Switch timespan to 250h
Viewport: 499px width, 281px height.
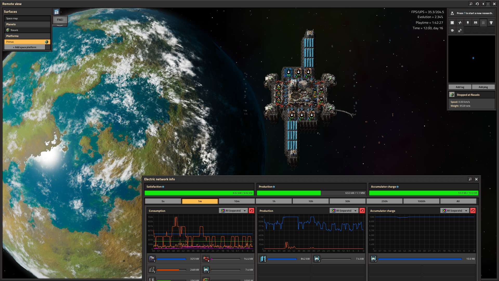384,201
